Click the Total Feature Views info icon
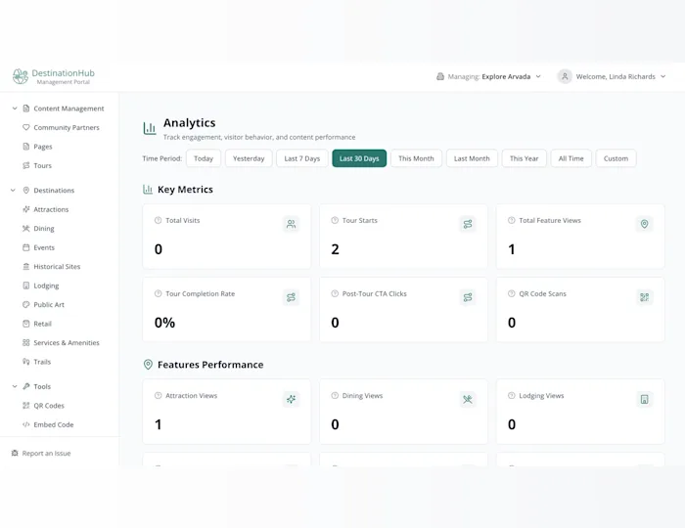The image size is (685, 528). (x=512, y=220)
